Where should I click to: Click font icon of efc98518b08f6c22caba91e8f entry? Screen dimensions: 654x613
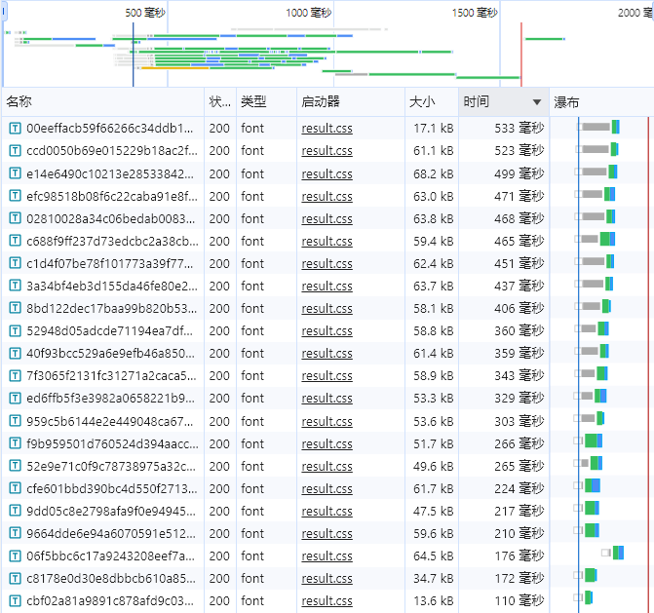(x=15, y=196)
